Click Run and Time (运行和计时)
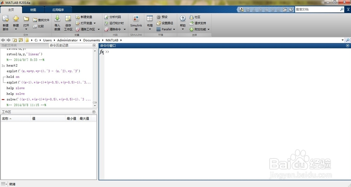Image resolution: width=351 pixels, height=187 pixels. [x=114, y=23]
